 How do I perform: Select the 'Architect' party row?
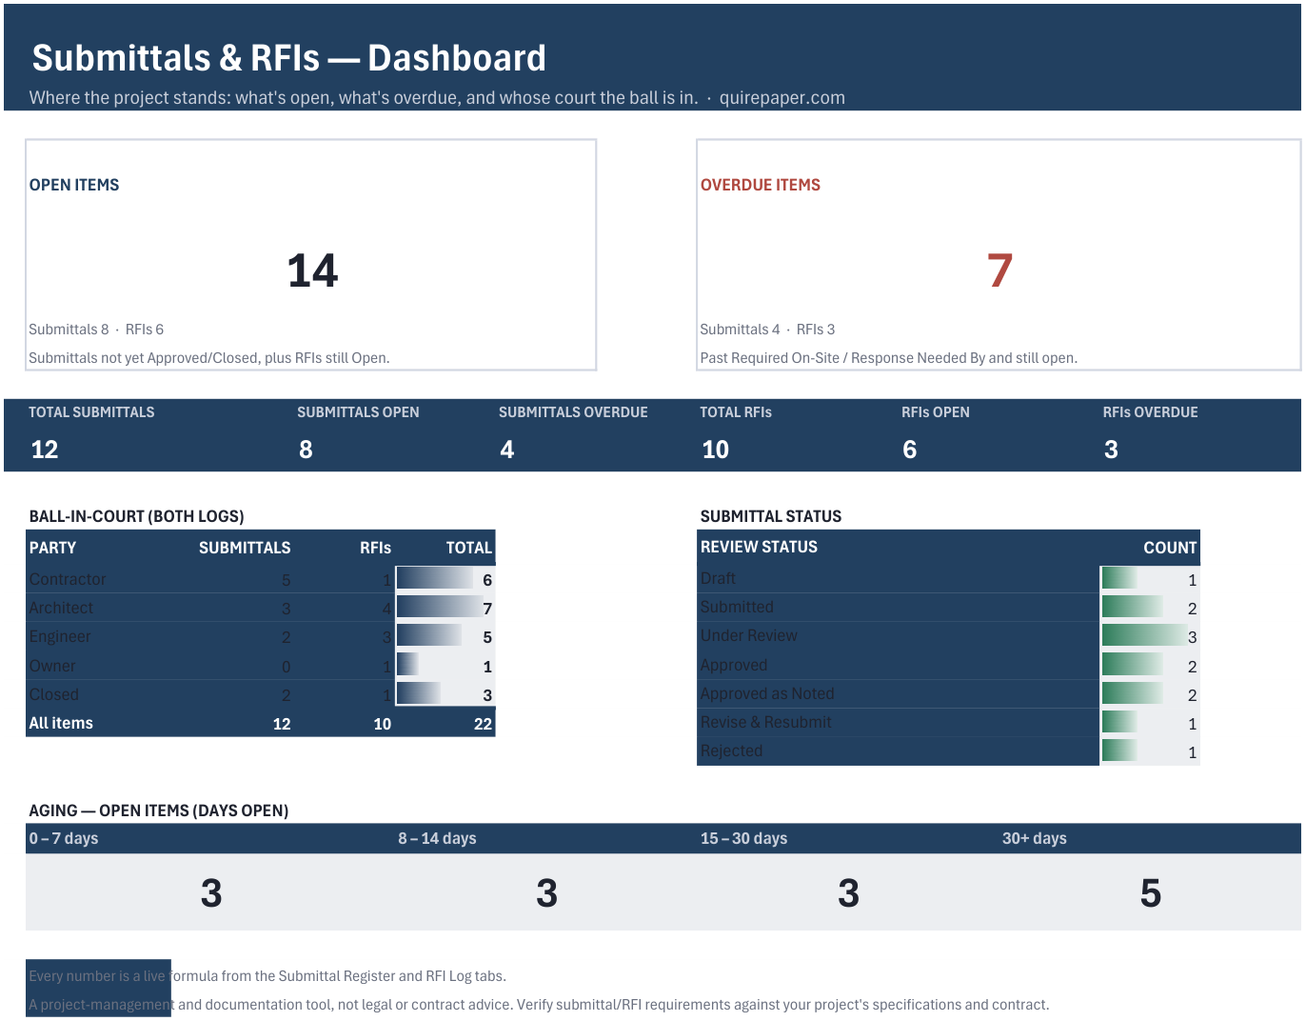(261, 608)
